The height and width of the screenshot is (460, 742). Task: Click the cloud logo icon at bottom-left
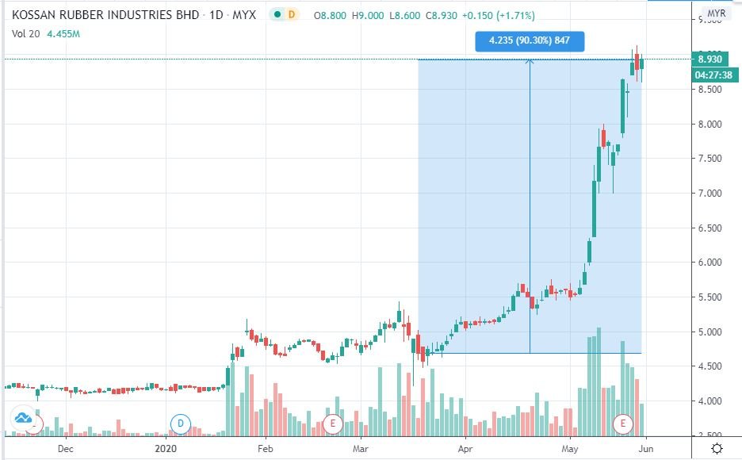click(x=22, y=417)
